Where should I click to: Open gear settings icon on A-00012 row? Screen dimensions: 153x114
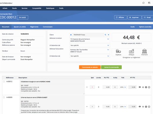146,87
